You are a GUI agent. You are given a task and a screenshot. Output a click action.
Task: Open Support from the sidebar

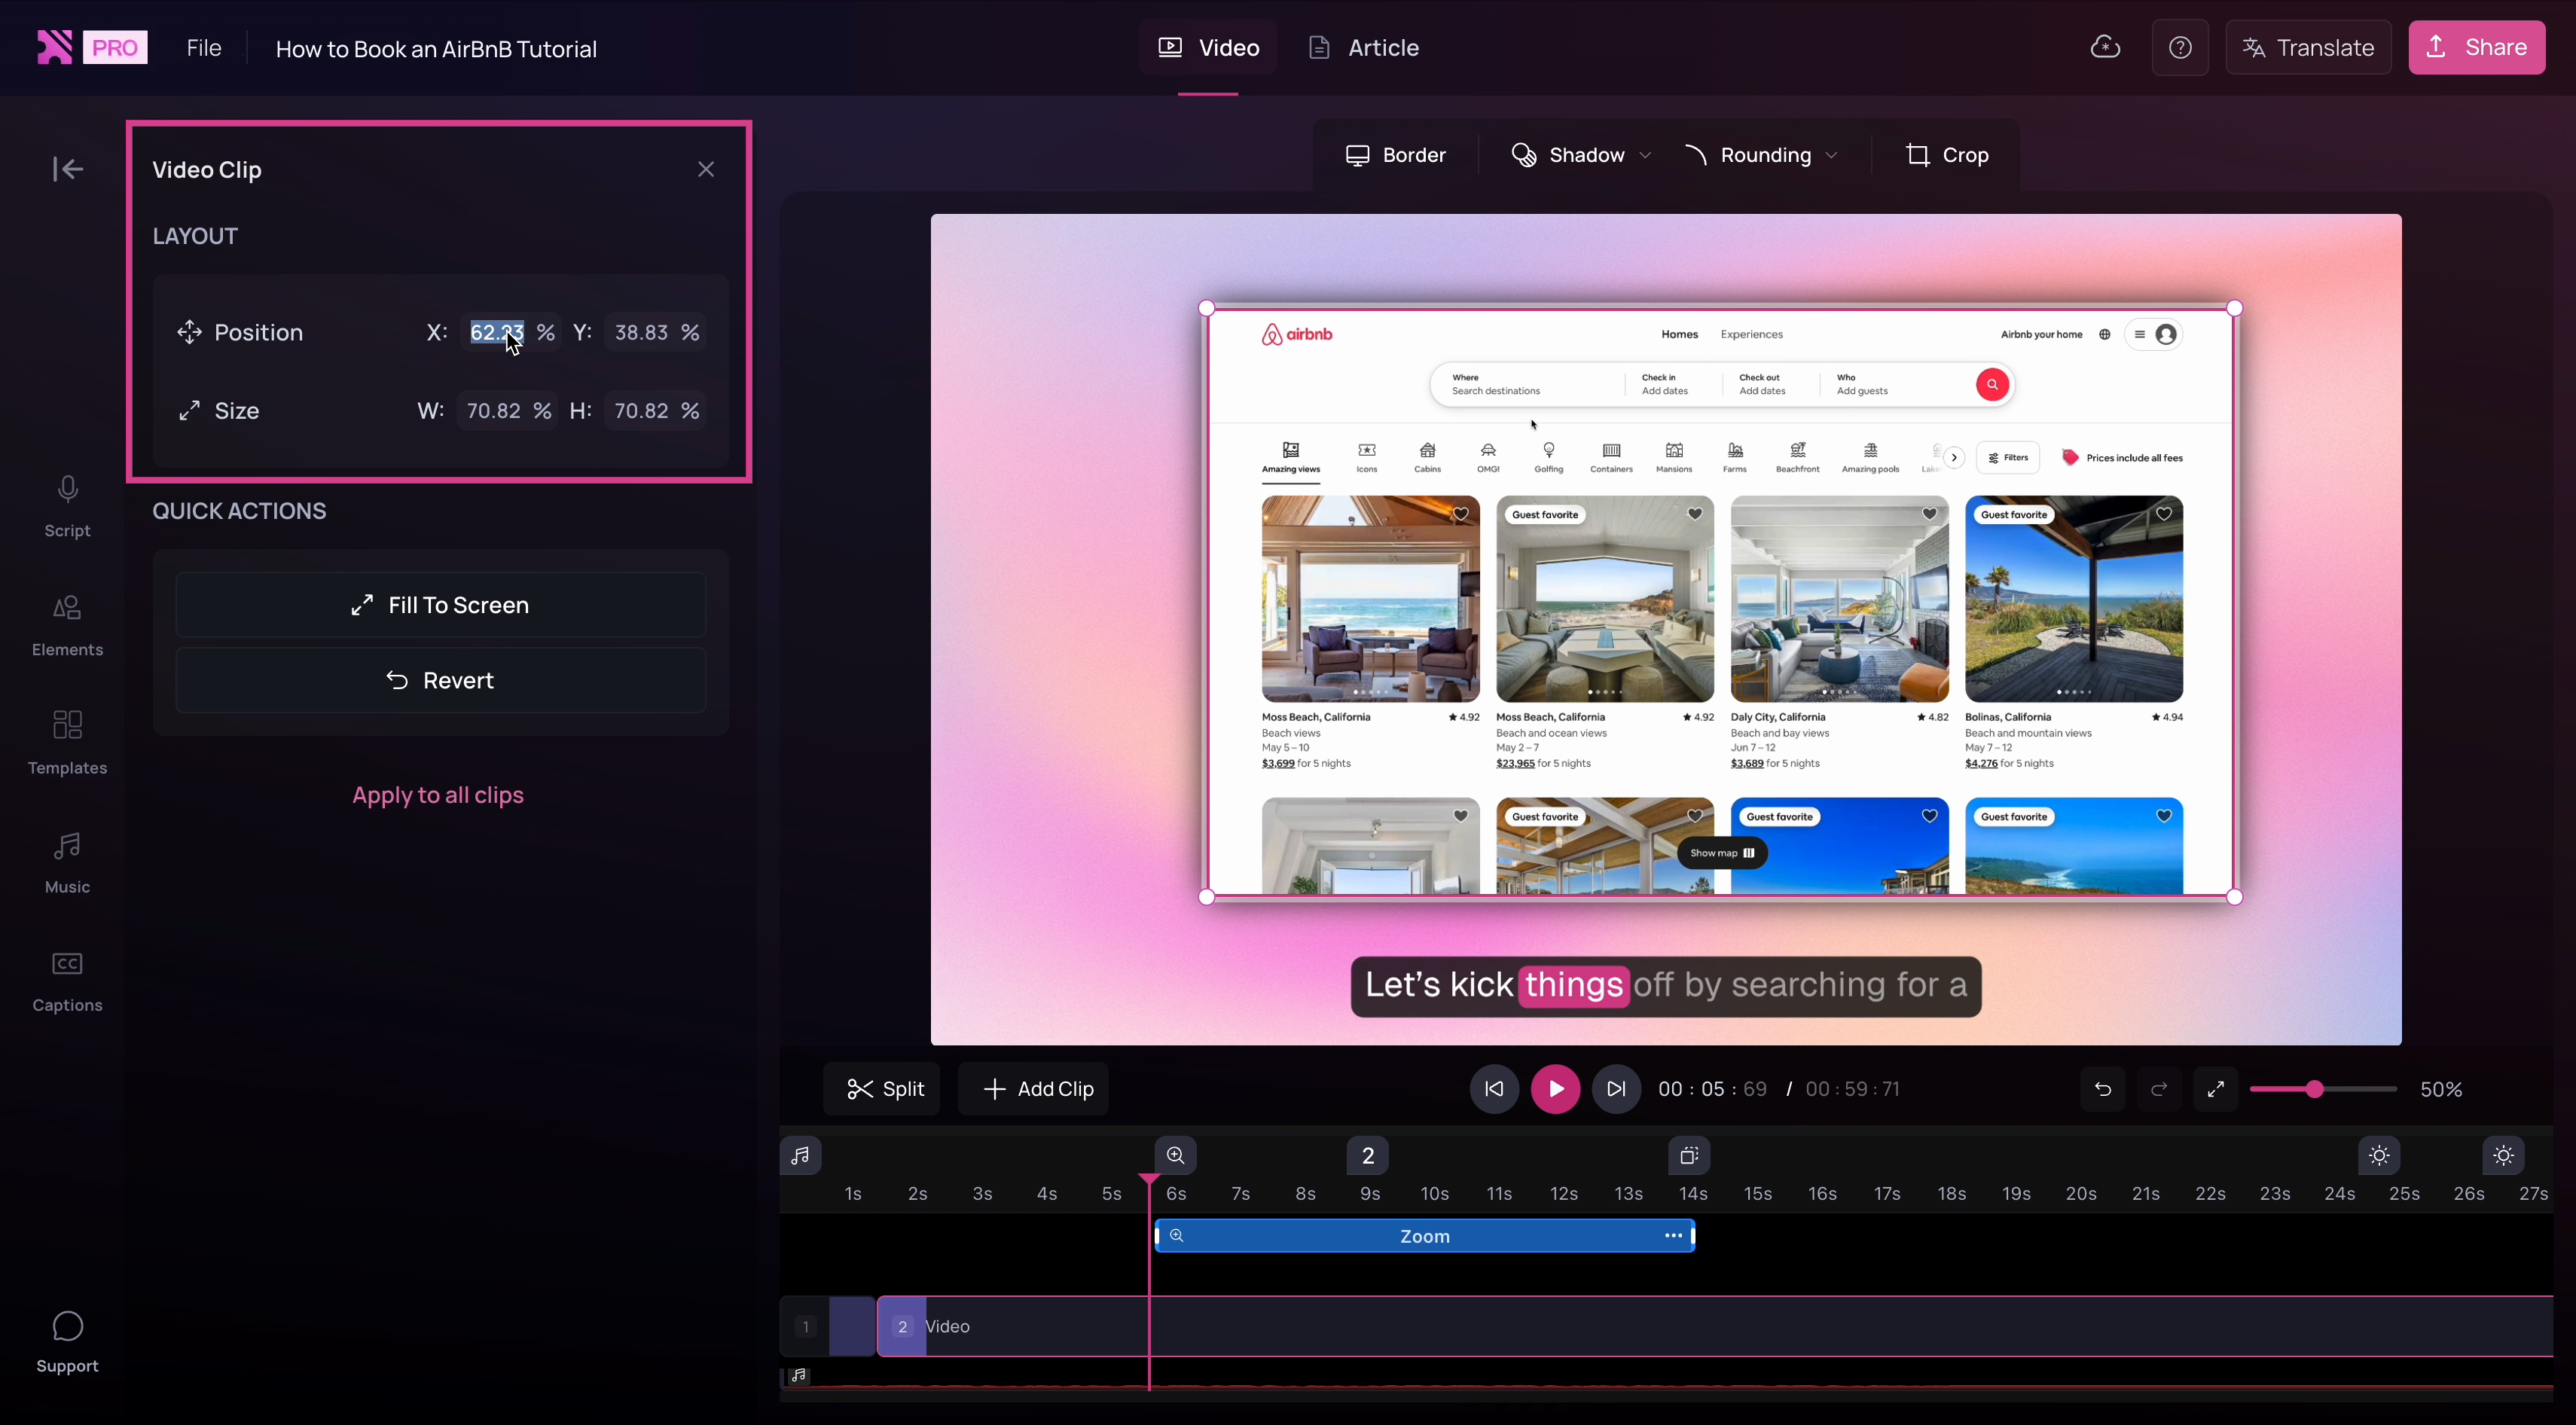(66, 1340)
